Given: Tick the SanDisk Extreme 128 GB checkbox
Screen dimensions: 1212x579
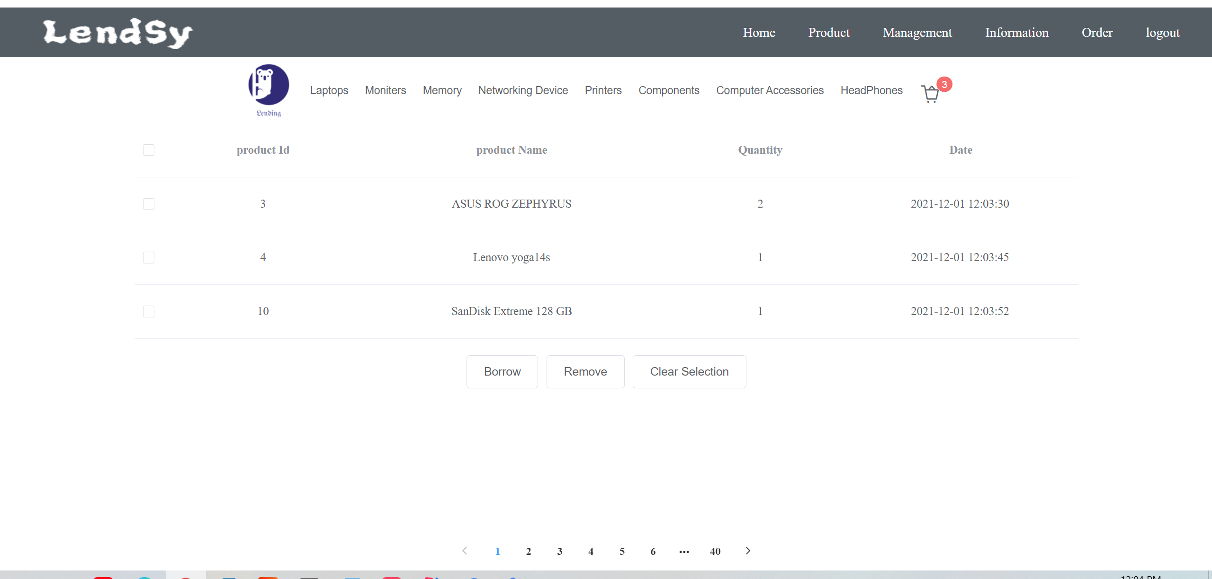Looking at the screenshot, I should click(149, 311).
